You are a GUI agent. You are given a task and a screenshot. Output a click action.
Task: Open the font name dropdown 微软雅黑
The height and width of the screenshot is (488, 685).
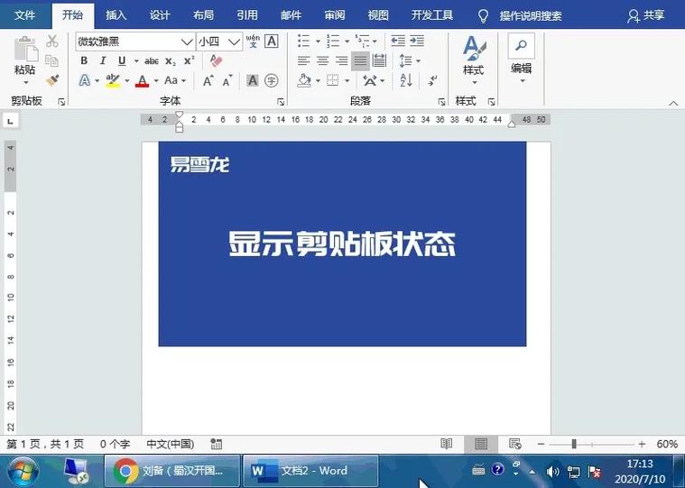pyautogui.click(x=187, y=41)
